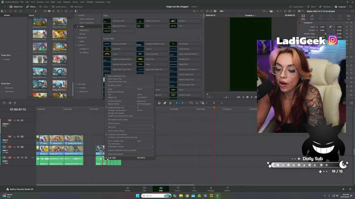This screenshot has height=199, width=355.
Task: Choose New Compound Clip from context menu
Action: click(129, 76)
